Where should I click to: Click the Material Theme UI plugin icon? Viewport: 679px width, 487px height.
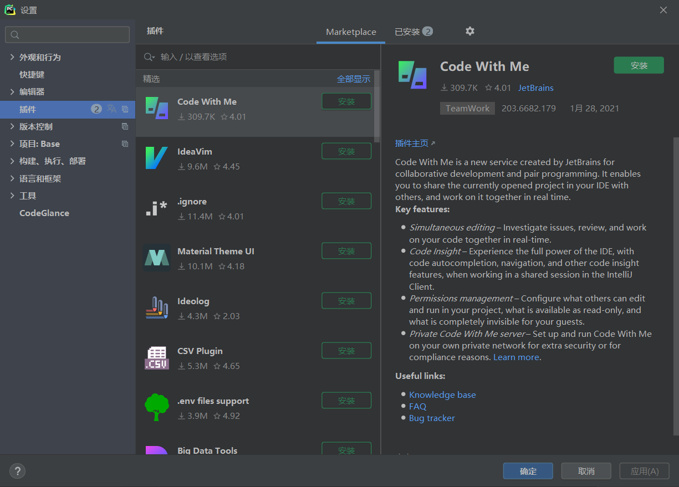(157, 257)
